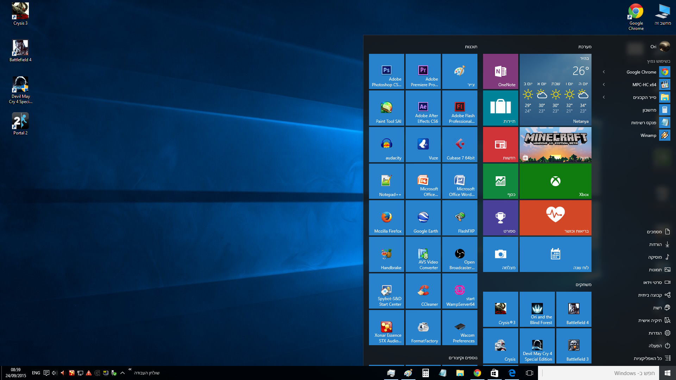Viewport: 676px width, 380px height.
Task: Expand the desktop toolbar (שולחן העבודה) chevron
Action: click(130, 369)
